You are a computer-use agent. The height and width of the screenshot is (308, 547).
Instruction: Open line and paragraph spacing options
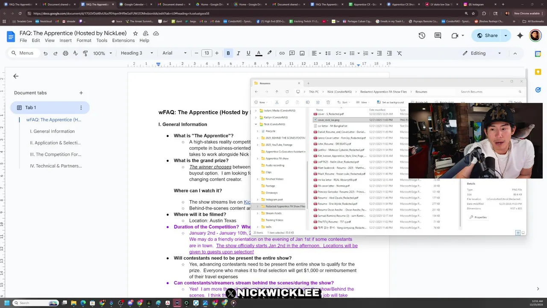tap(328, 53)
